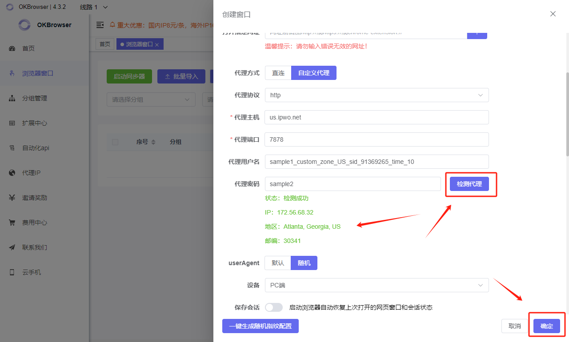Click the 云手机 phone icon in sidebar
The width and height of the screenshot is (569, 342).
click(x=12, y=272)
